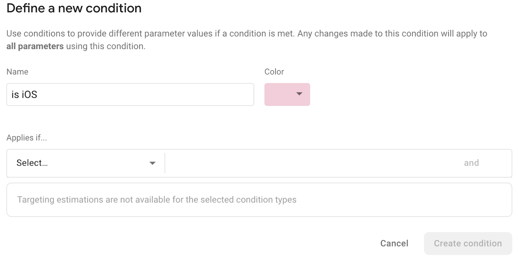Click the Color field label

click(274, 71)
